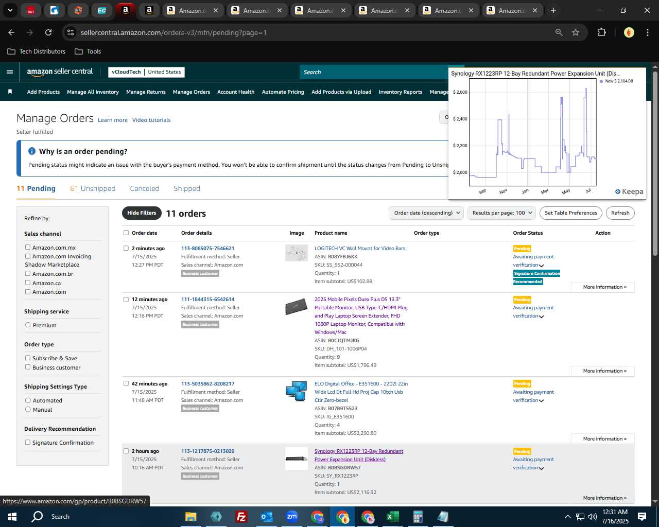Click the browser zoom magnifier icon
Screen dimensions: 659x527
559,32
